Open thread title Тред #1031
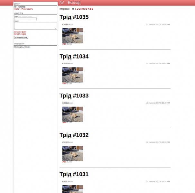Screen dimensions: 195x193 [x=74, y=174]
